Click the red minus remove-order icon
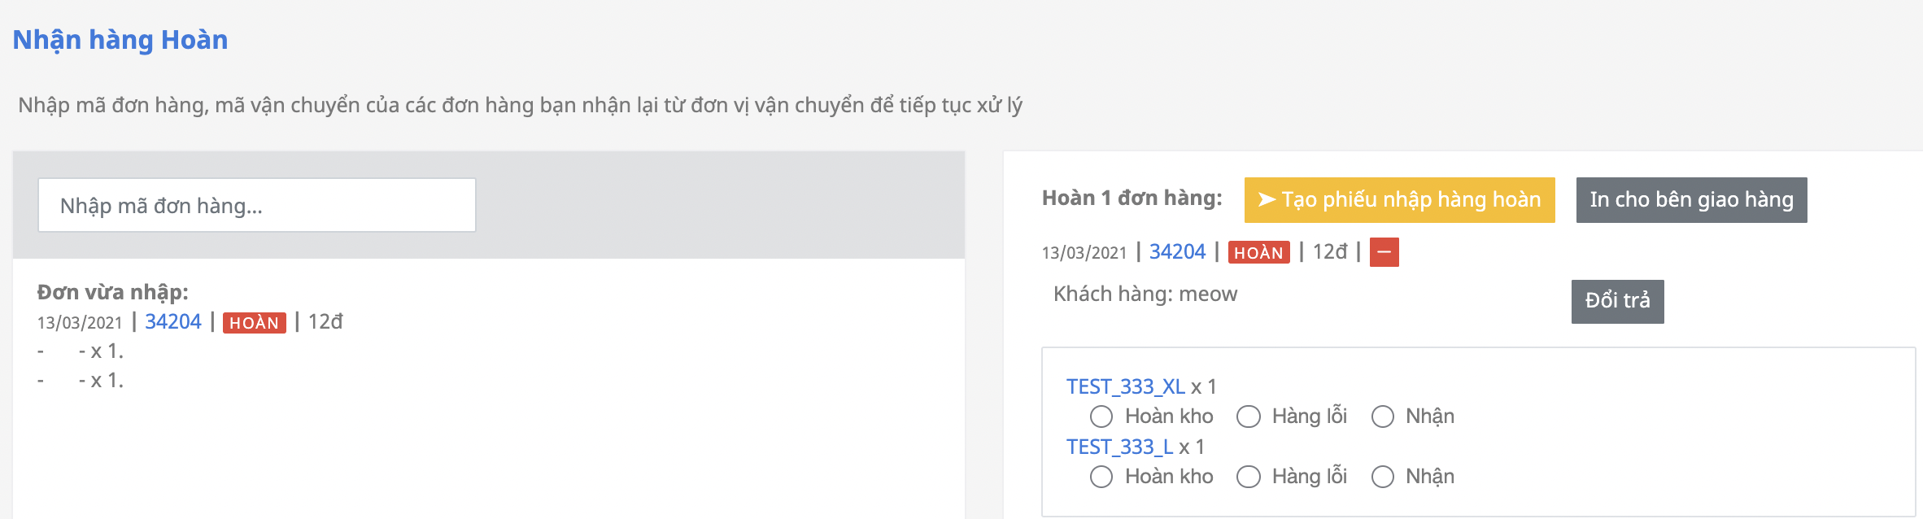 point(1384,252)
